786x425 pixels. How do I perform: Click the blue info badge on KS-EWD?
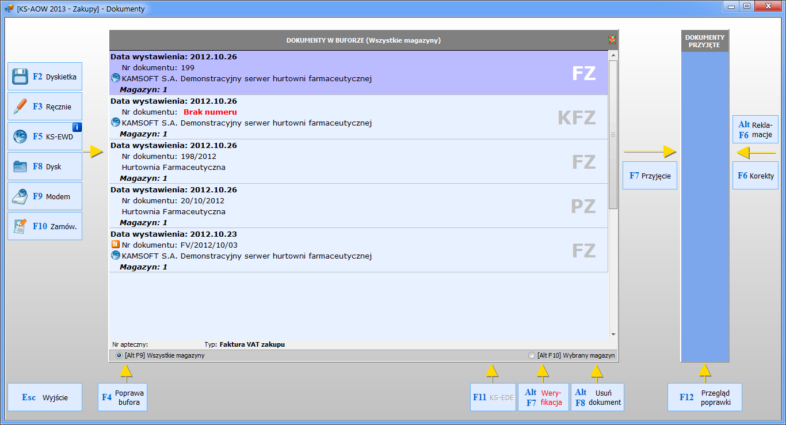point(77,127)
